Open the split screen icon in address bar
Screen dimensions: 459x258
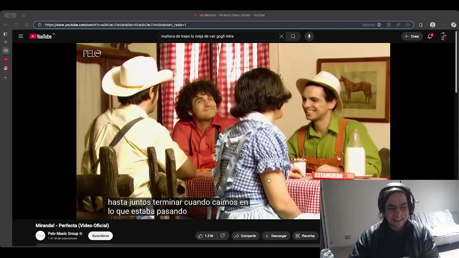(x=389, y=25)
